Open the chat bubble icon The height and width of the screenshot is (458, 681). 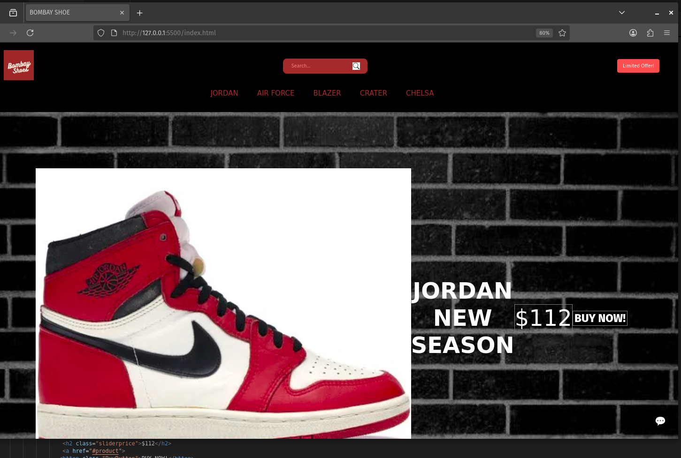660,421
